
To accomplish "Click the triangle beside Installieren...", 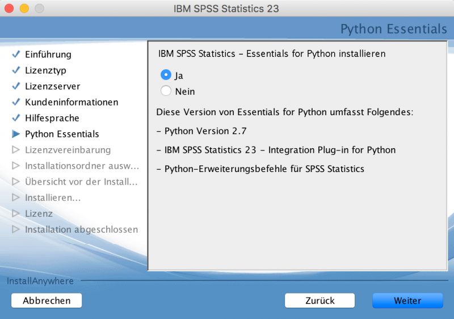I will click(x=16, y=198).
